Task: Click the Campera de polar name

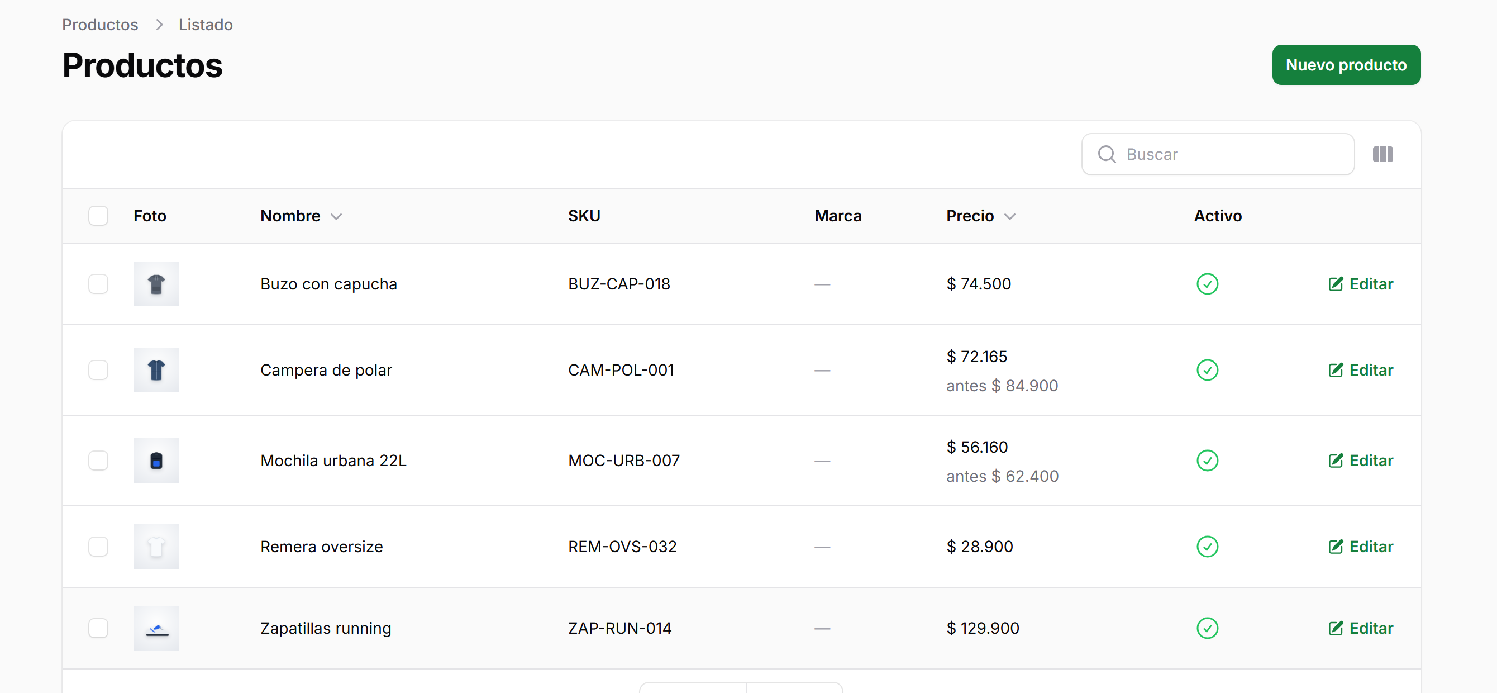Action: pyautogui.click(x=326, y=370)
